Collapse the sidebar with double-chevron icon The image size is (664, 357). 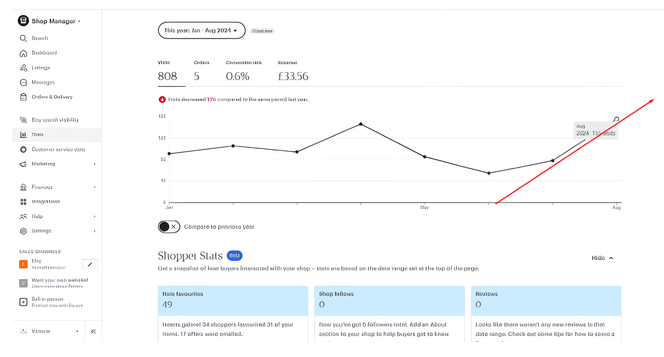(x=93, y=331)
